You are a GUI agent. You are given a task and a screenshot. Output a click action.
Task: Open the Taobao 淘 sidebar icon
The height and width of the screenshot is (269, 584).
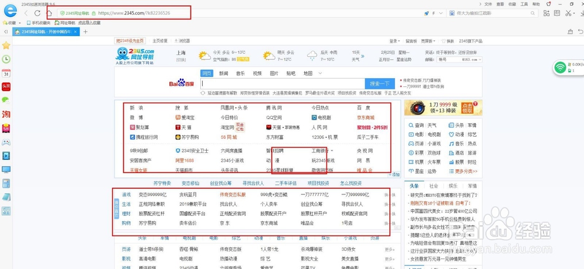pyautogui.click(x=6, y=114)
